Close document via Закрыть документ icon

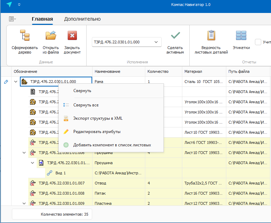72,36
